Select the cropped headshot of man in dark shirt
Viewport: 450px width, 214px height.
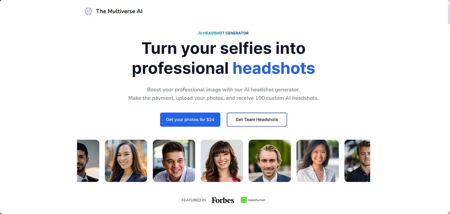pos(357,161)
